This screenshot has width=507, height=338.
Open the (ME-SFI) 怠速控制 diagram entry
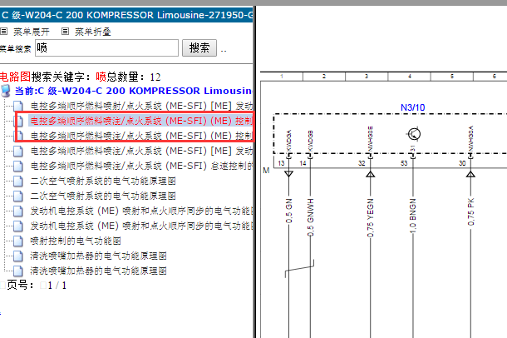pos(141,166)
